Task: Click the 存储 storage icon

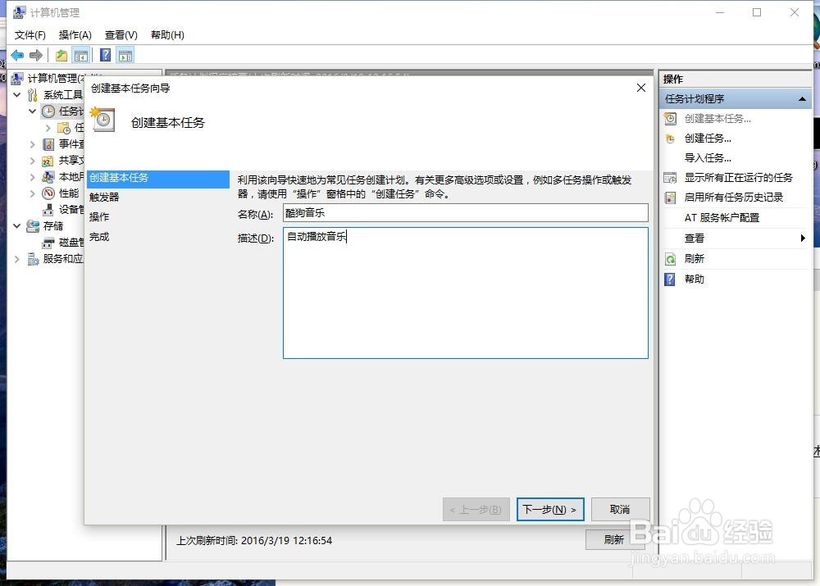Action: coord(33,226)
